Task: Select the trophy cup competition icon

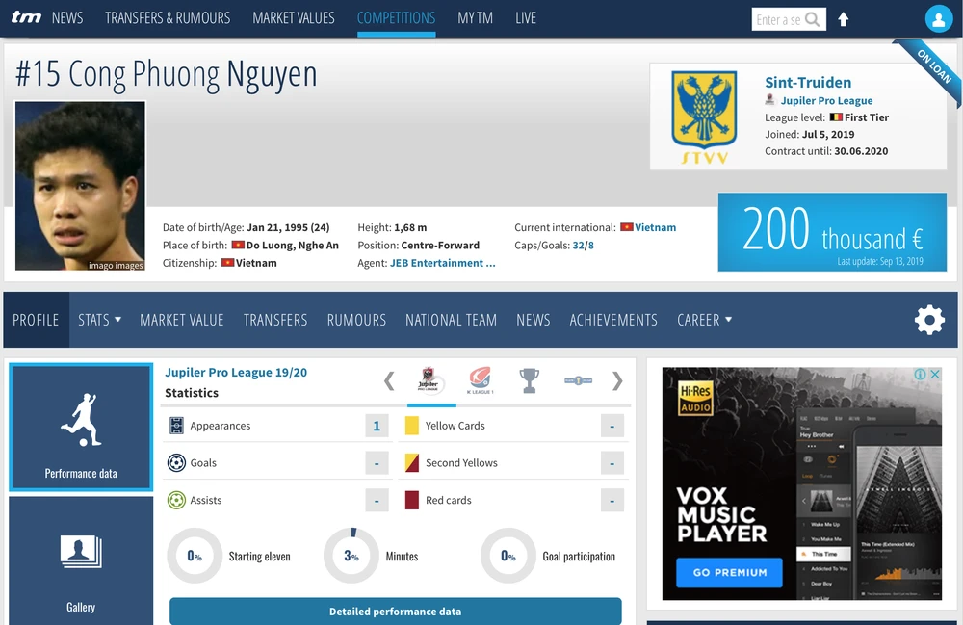Action: pos(529,381)
